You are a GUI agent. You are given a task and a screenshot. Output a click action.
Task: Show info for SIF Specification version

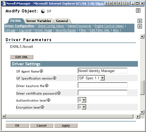[55, 78]
